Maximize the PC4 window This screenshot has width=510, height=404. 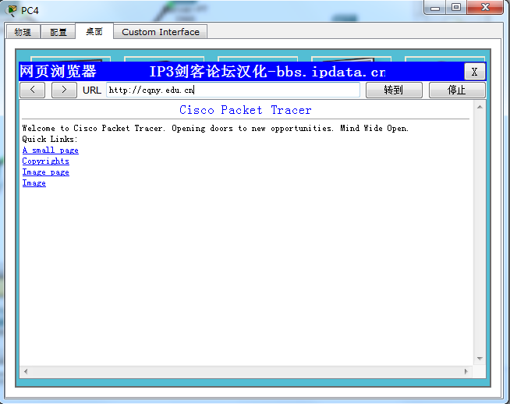pyautogui.click(x=456, y=7)
